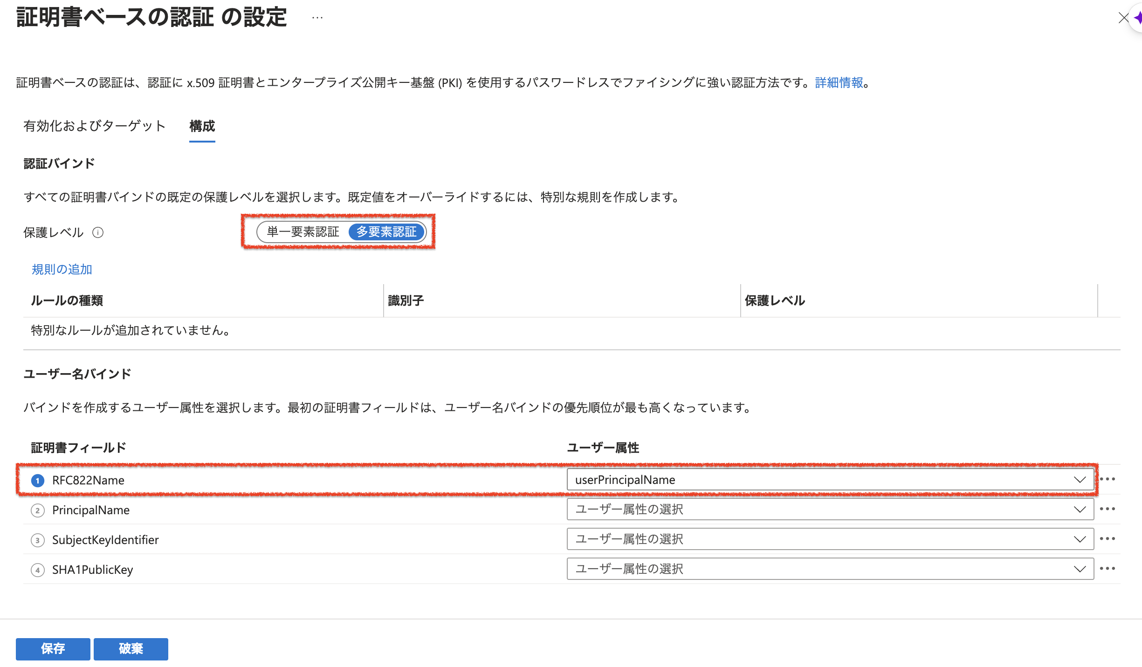Open the ellipsis menu for the PrincipalName row
The image size is (1142, 667).
[1107, 509]
